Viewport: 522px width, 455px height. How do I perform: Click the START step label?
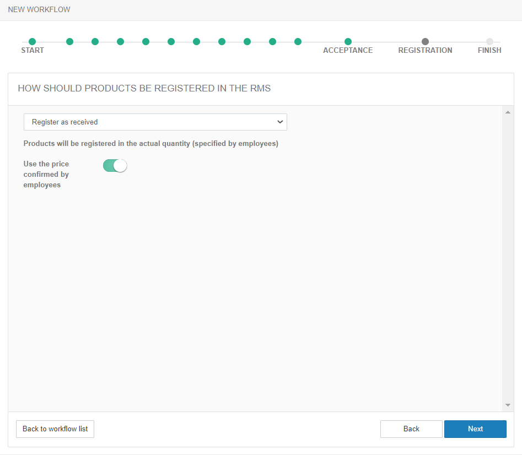point(33,51)
